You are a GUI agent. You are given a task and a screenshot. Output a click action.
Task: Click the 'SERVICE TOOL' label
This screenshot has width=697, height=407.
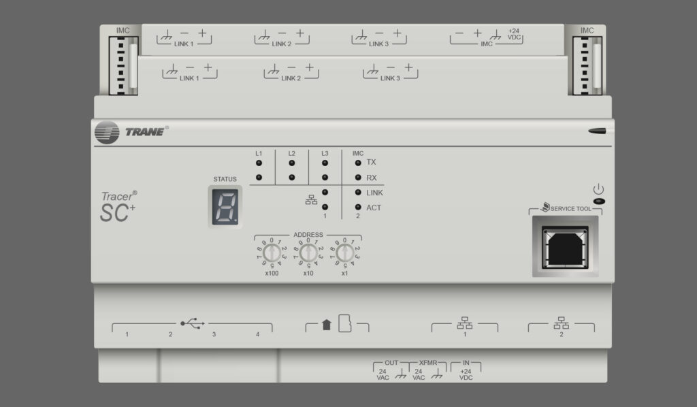click(571, 209)
